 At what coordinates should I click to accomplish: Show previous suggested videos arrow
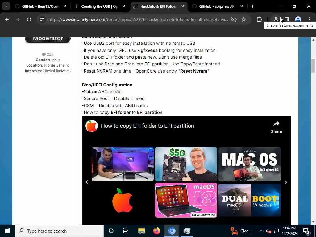pos(87,182)
